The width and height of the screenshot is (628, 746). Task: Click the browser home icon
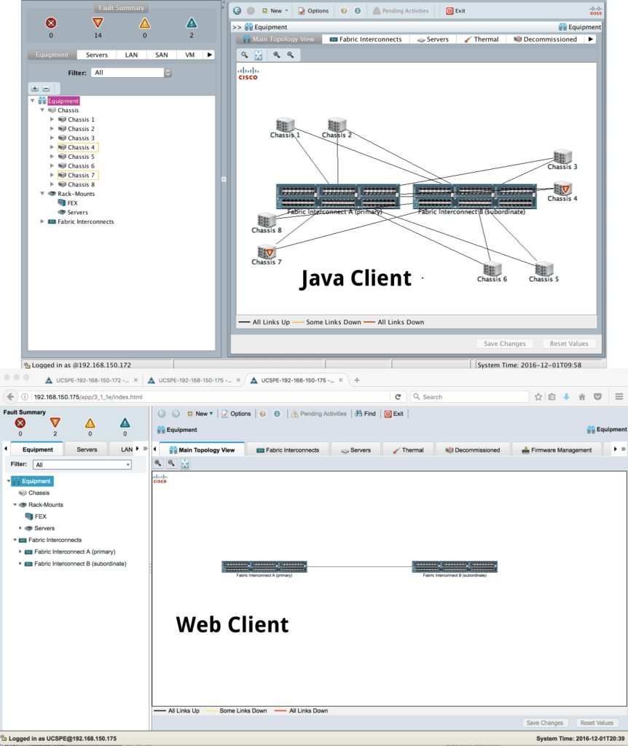click(582, 397)
